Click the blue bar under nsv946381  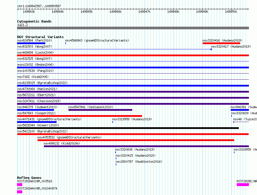point(240,110)
